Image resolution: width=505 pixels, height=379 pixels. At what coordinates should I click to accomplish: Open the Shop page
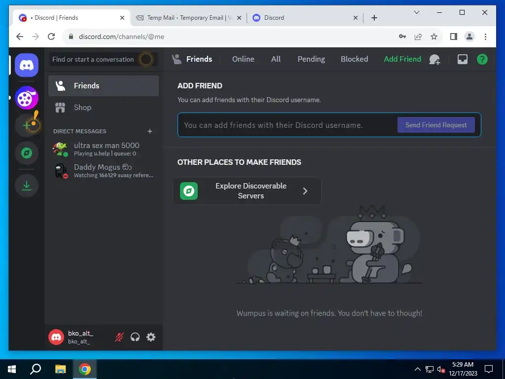(x=104, y=107)
